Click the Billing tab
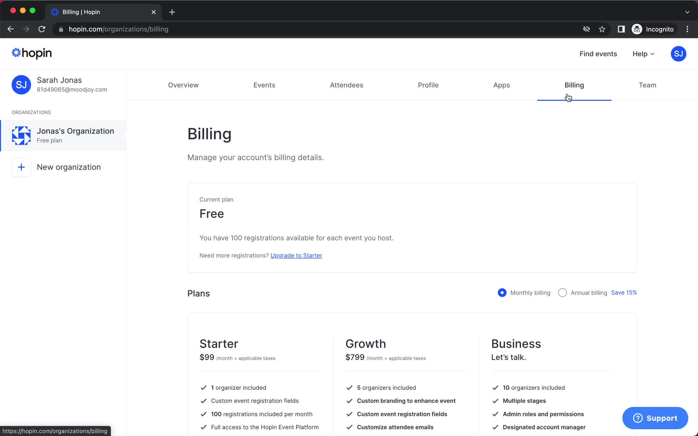 (x=574, y=85)
